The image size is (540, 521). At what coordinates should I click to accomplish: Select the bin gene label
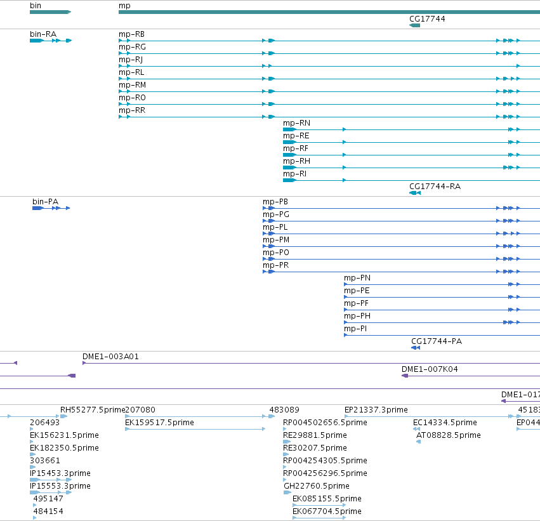pyautogui.click(x=36, y=6)
